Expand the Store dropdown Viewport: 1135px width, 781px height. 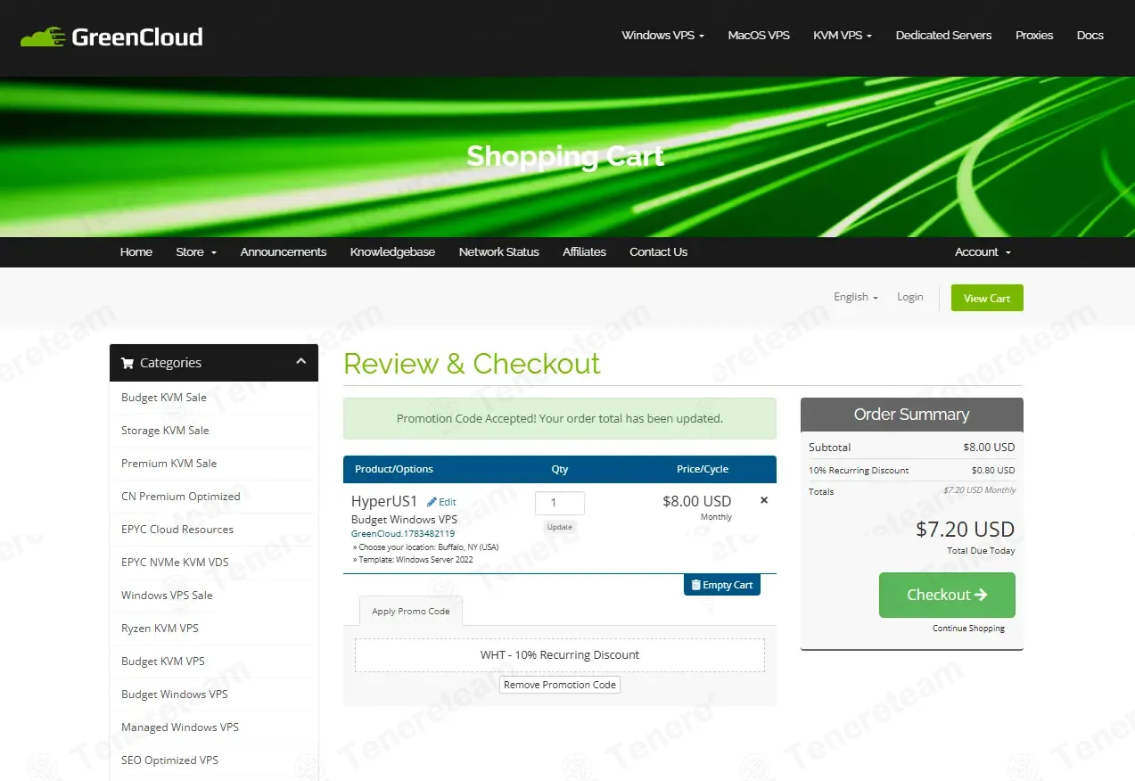click(x=196, y=252)
